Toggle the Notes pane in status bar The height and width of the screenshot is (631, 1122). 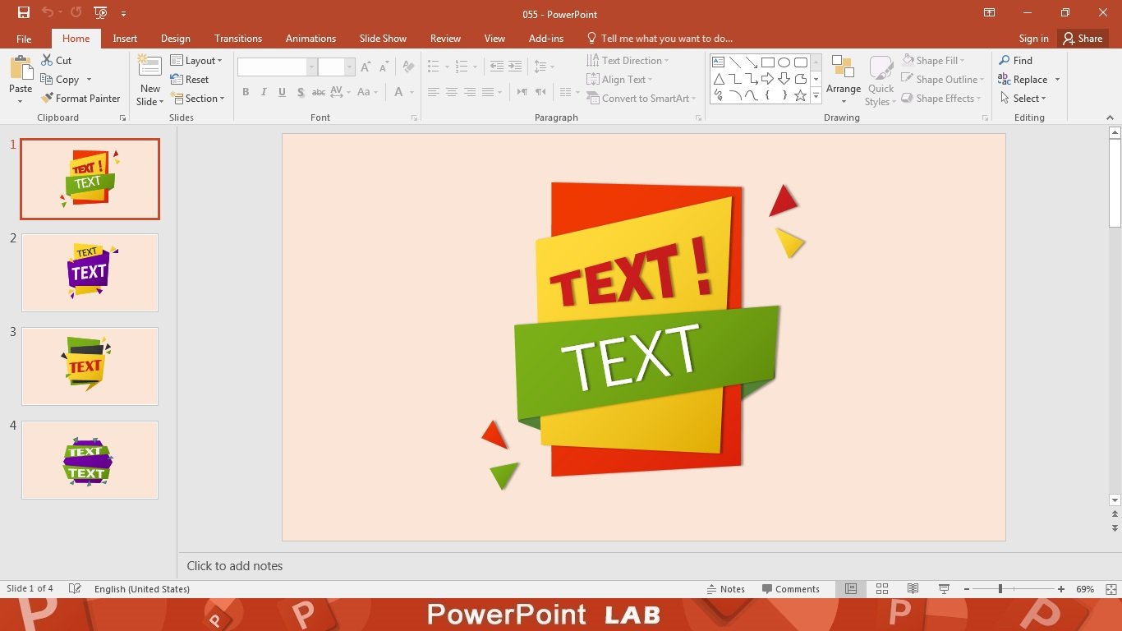725,589
